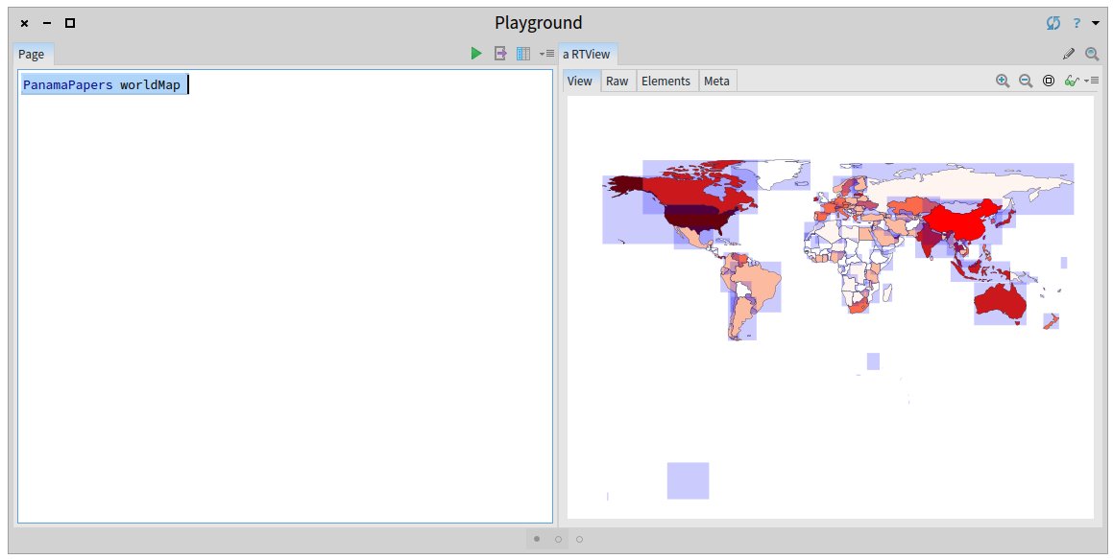Click the inspect magnifier icon beside the pencil
Image resolution: width=1113 pixels, height=559 pixels.
point(1092,54)
